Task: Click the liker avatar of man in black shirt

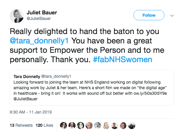Action: tap(115, 125)
